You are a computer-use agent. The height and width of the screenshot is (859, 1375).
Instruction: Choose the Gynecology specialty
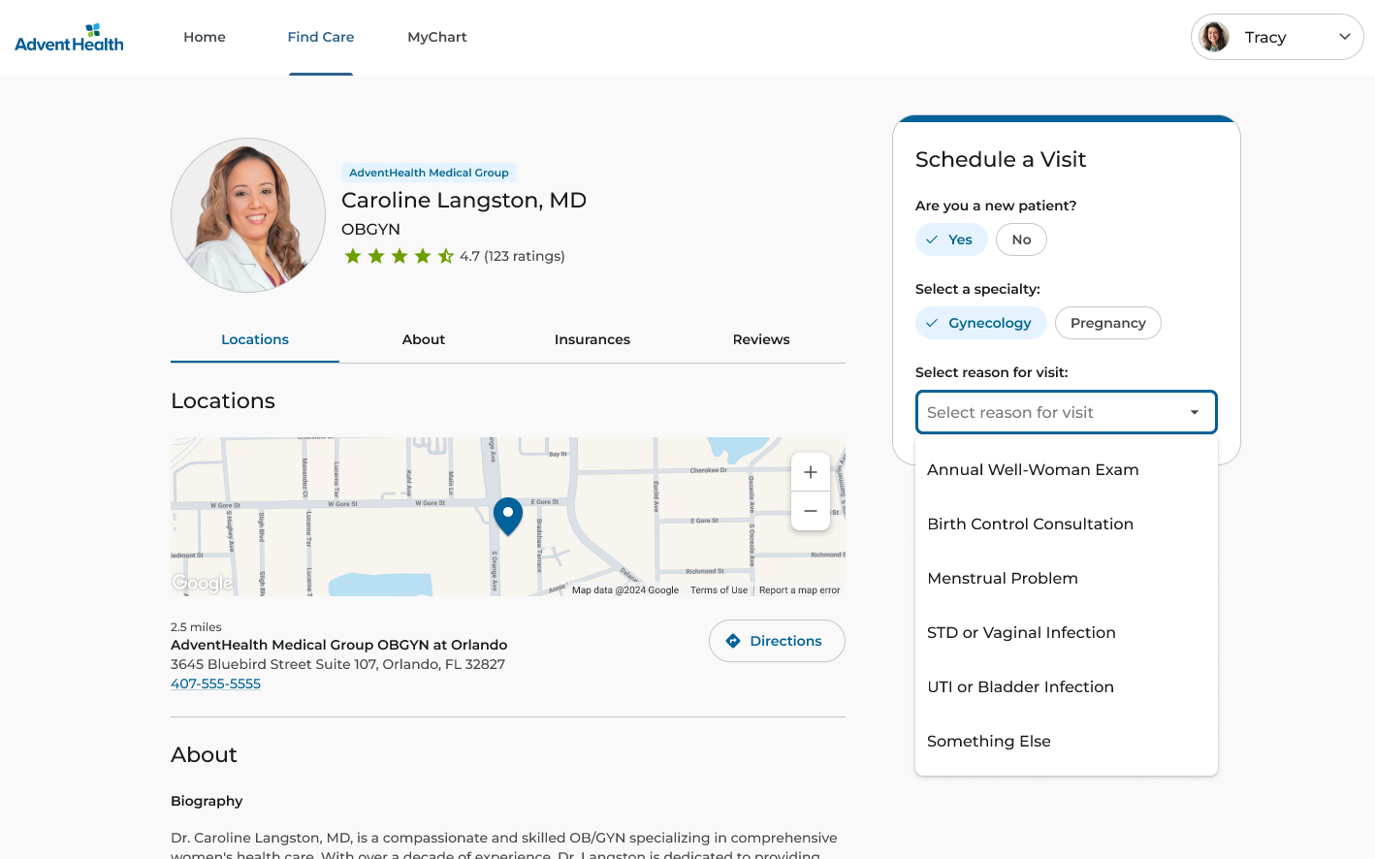coord(980,323)
